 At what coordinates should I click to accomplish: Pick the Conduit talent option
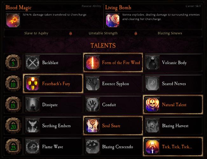point(113,105)
